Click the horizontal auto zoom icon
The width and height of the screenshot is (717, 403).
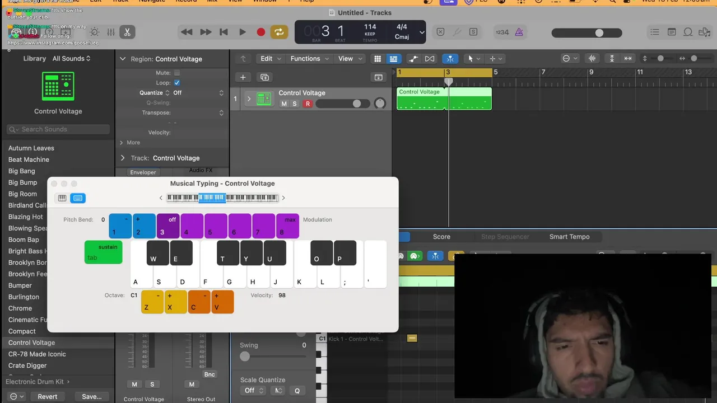[628, 59]
